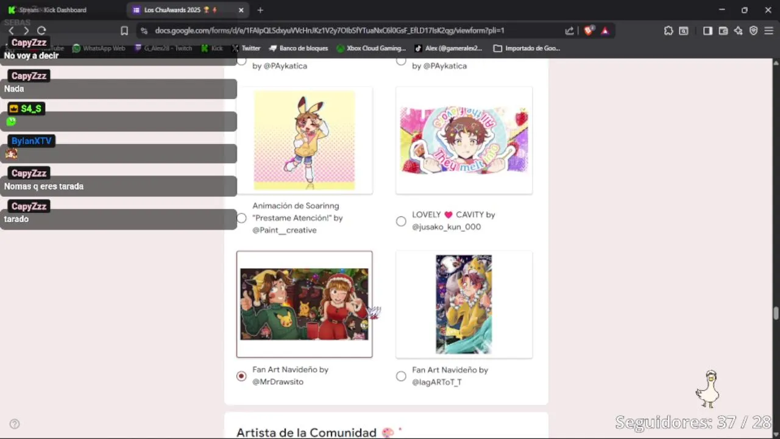Toggle the browser sidebar panel icon

[x=707, y=30]
